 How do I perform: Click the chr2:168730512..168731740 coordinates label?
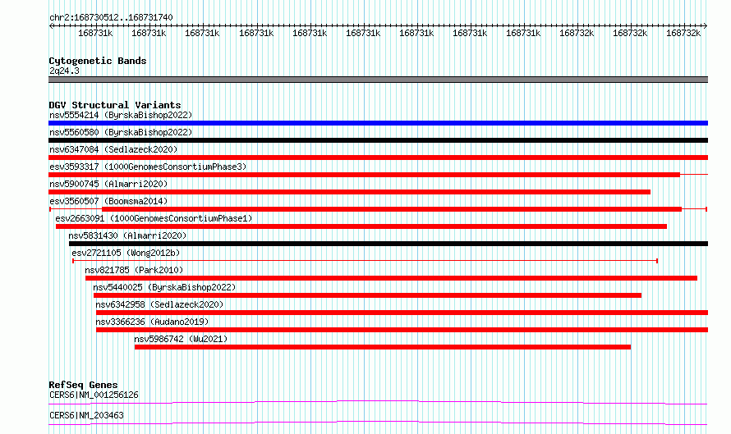tap(111, 17)
